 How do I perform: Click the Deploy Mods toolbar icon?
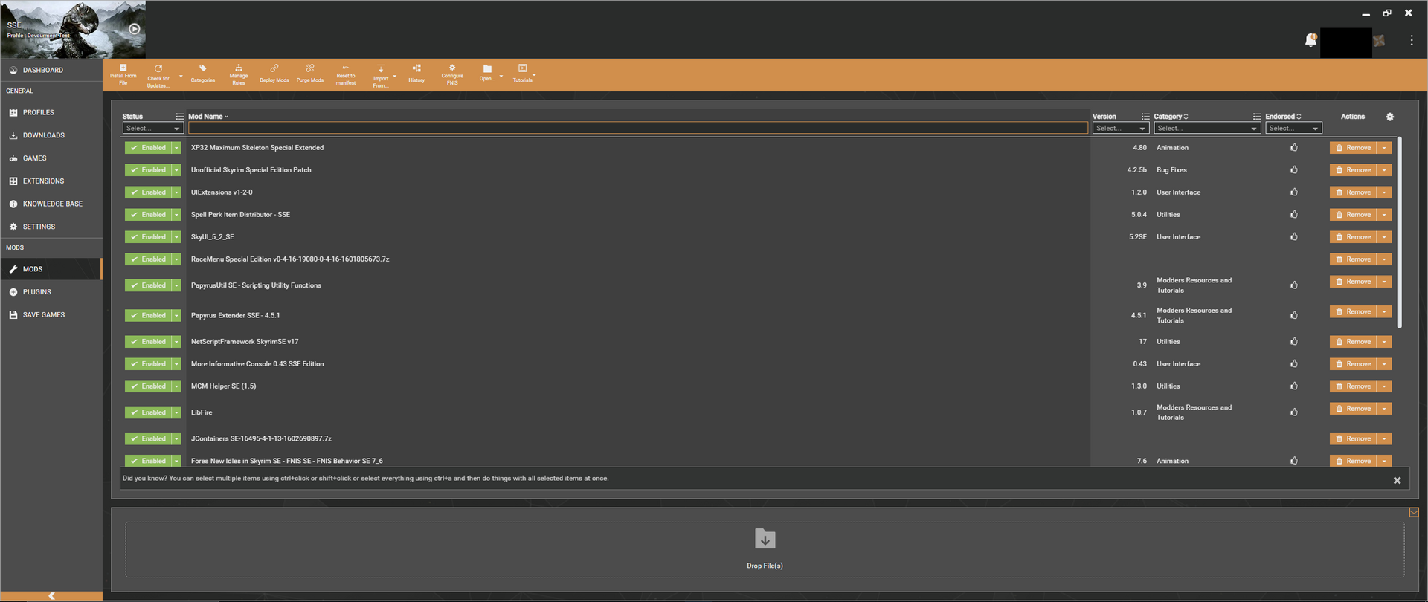click(274, 74)
